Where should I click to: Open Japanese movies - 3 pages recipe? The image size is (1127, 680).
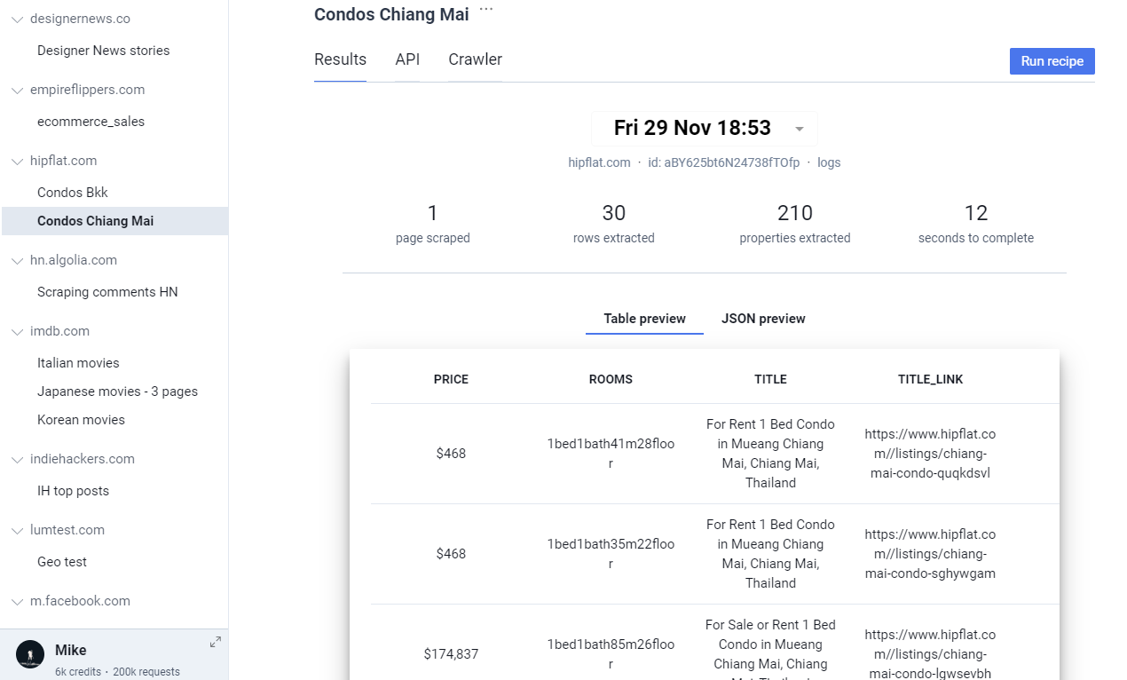pos(117,391)
